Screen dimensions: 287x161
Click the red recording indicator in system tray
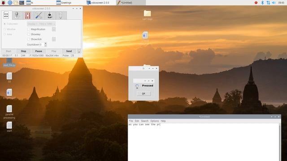pos(256,3)
